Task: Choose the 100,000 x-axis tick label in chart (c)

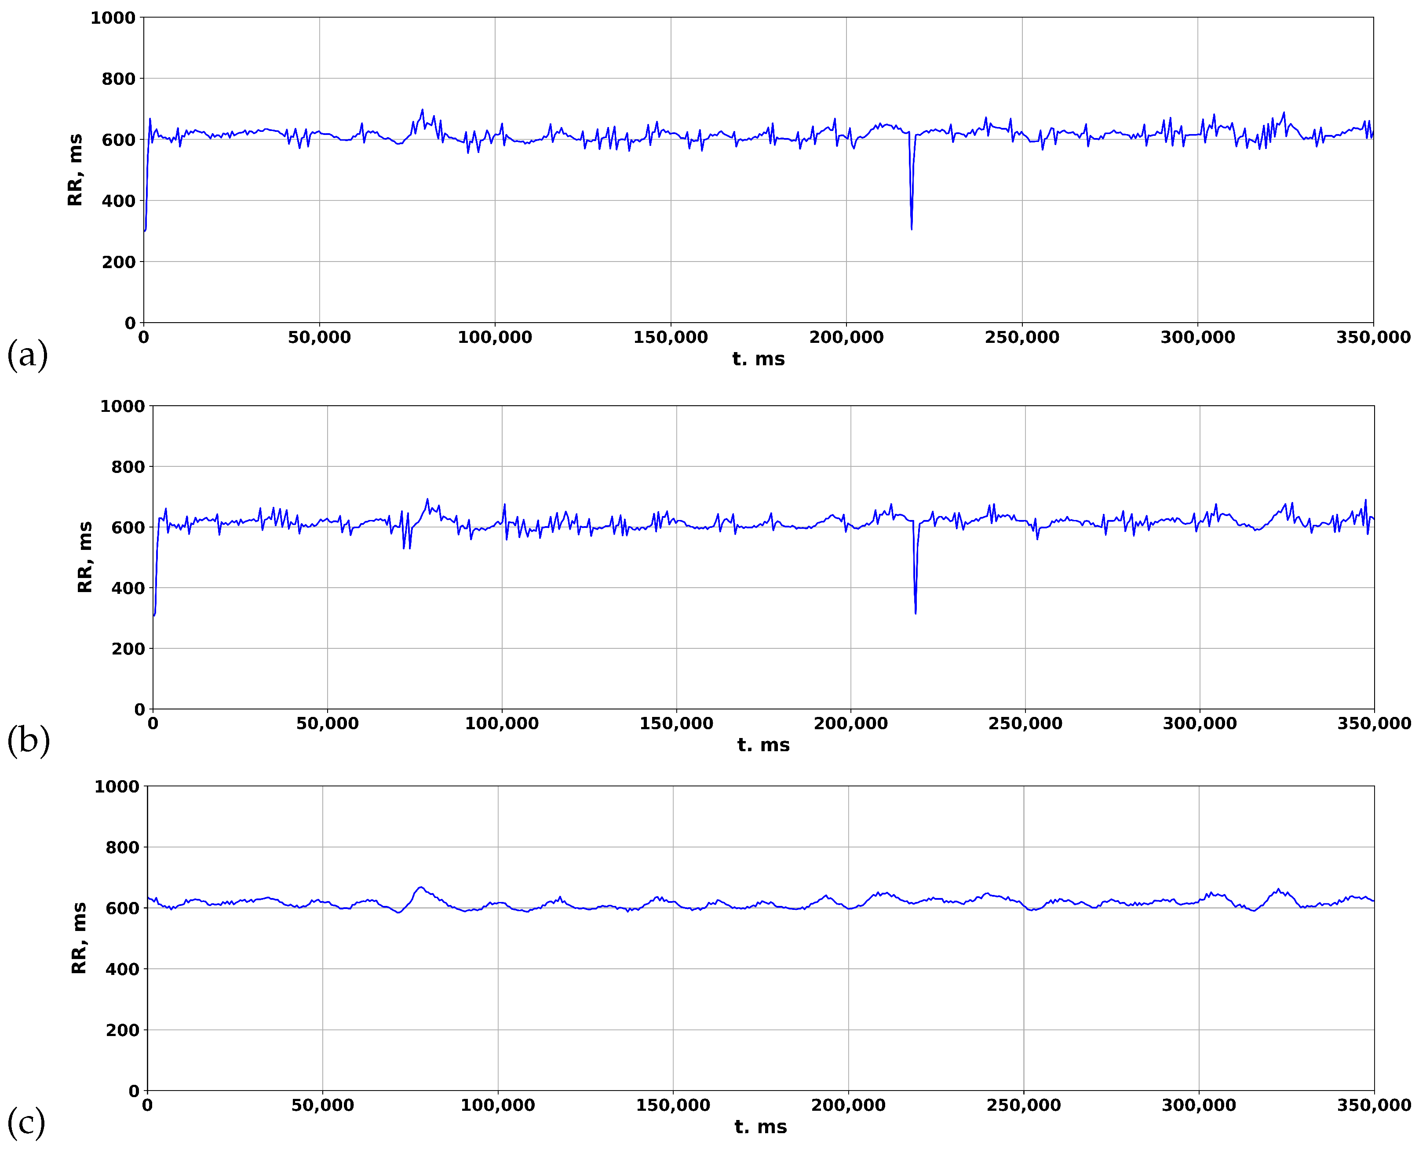Action: [x=498, y=1105]
